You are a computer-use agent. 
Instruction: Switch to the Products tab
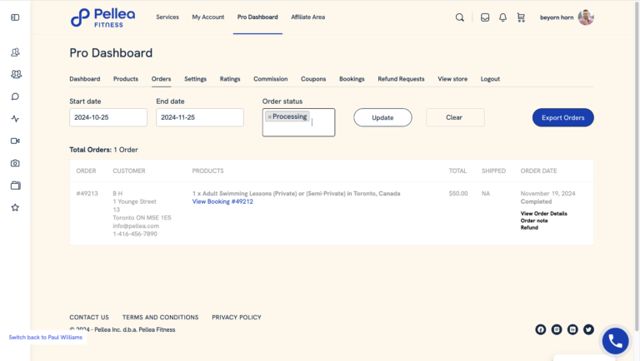(126, 79)
